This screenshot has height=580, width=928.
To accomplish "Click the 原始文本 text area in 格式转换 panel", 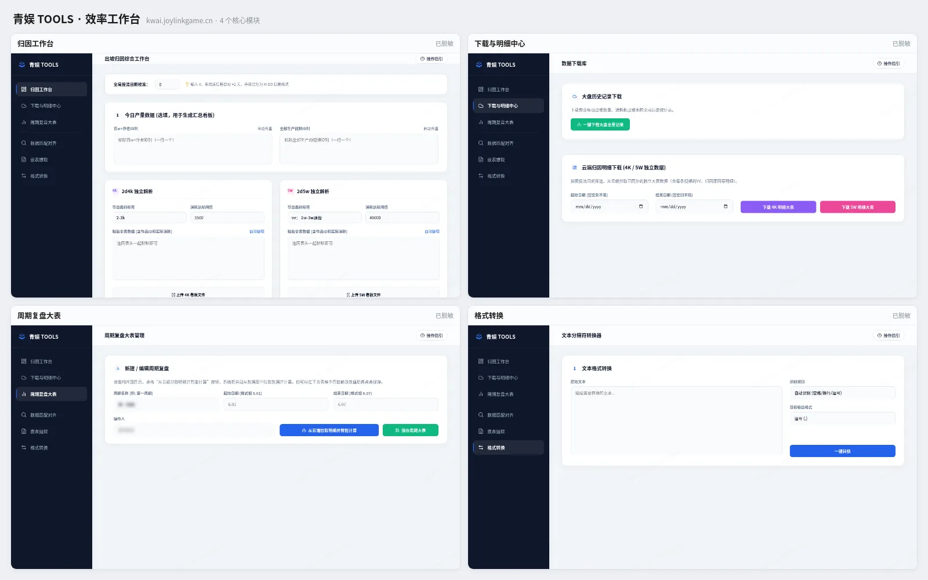I will (x=676, y=420).
